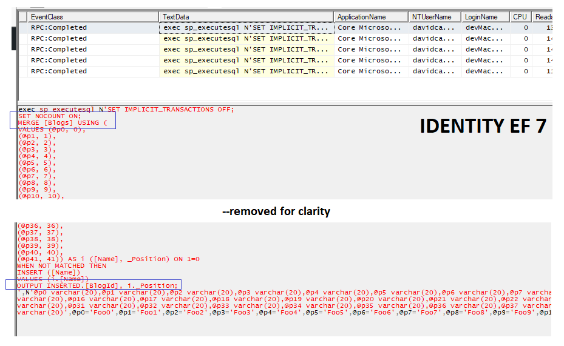Click the '(@p7, 7),' line
The height and width of the screenshot is (346, 564).
pos(37,176)
